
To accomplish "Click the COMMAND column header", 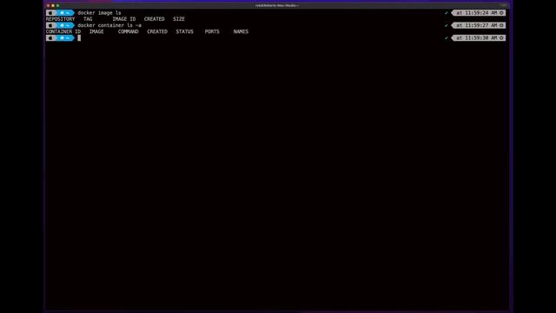I will [x=128, y=31].
